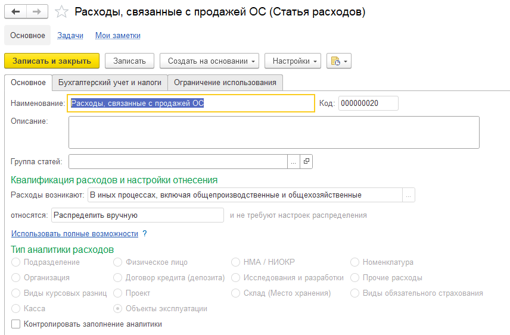Click the Группа статей input field
The image size is (510, 335).
178,161
